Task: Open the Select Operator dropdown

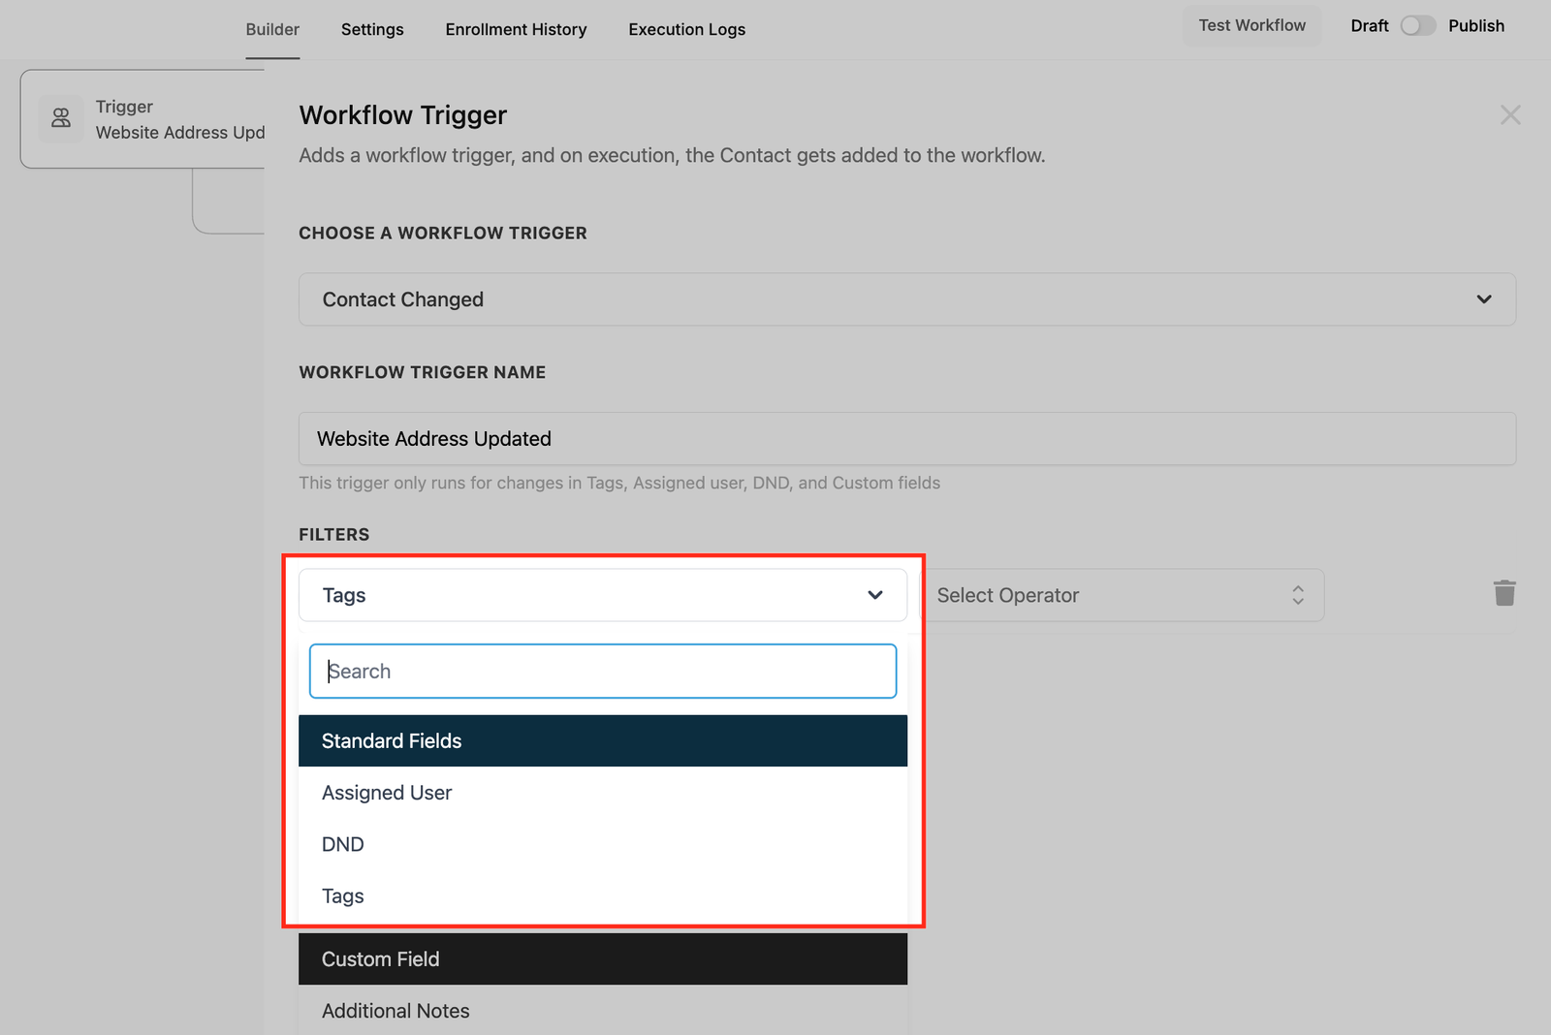Action: 1121,595
